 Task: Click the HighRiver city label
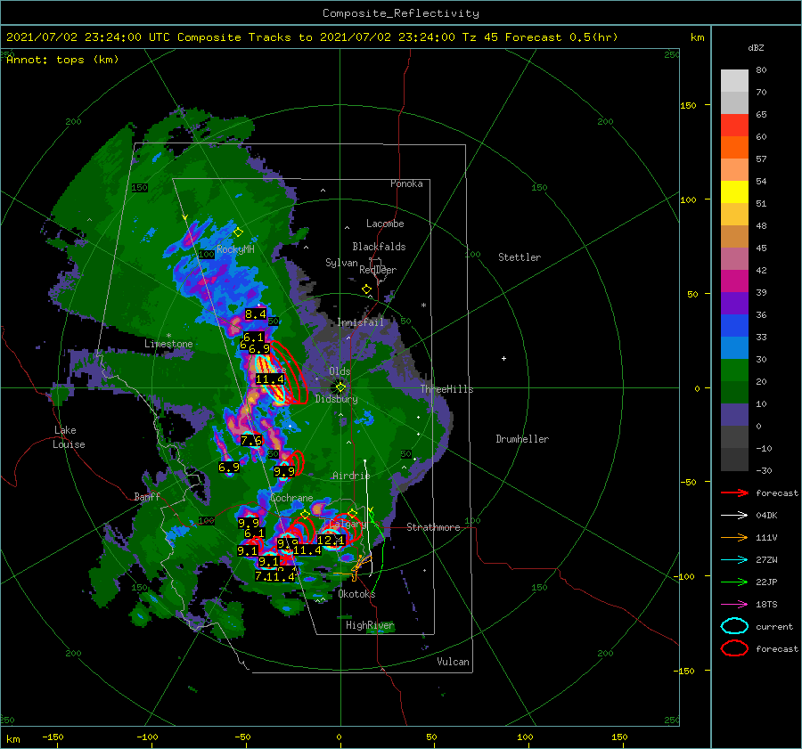(370, 625)
